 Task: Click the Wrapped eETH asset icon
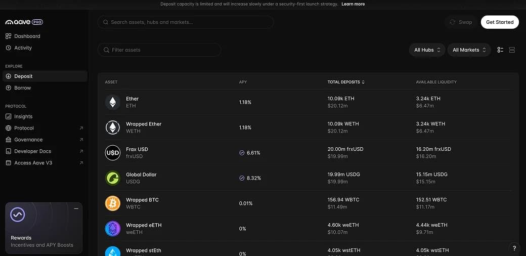[113, 229]
